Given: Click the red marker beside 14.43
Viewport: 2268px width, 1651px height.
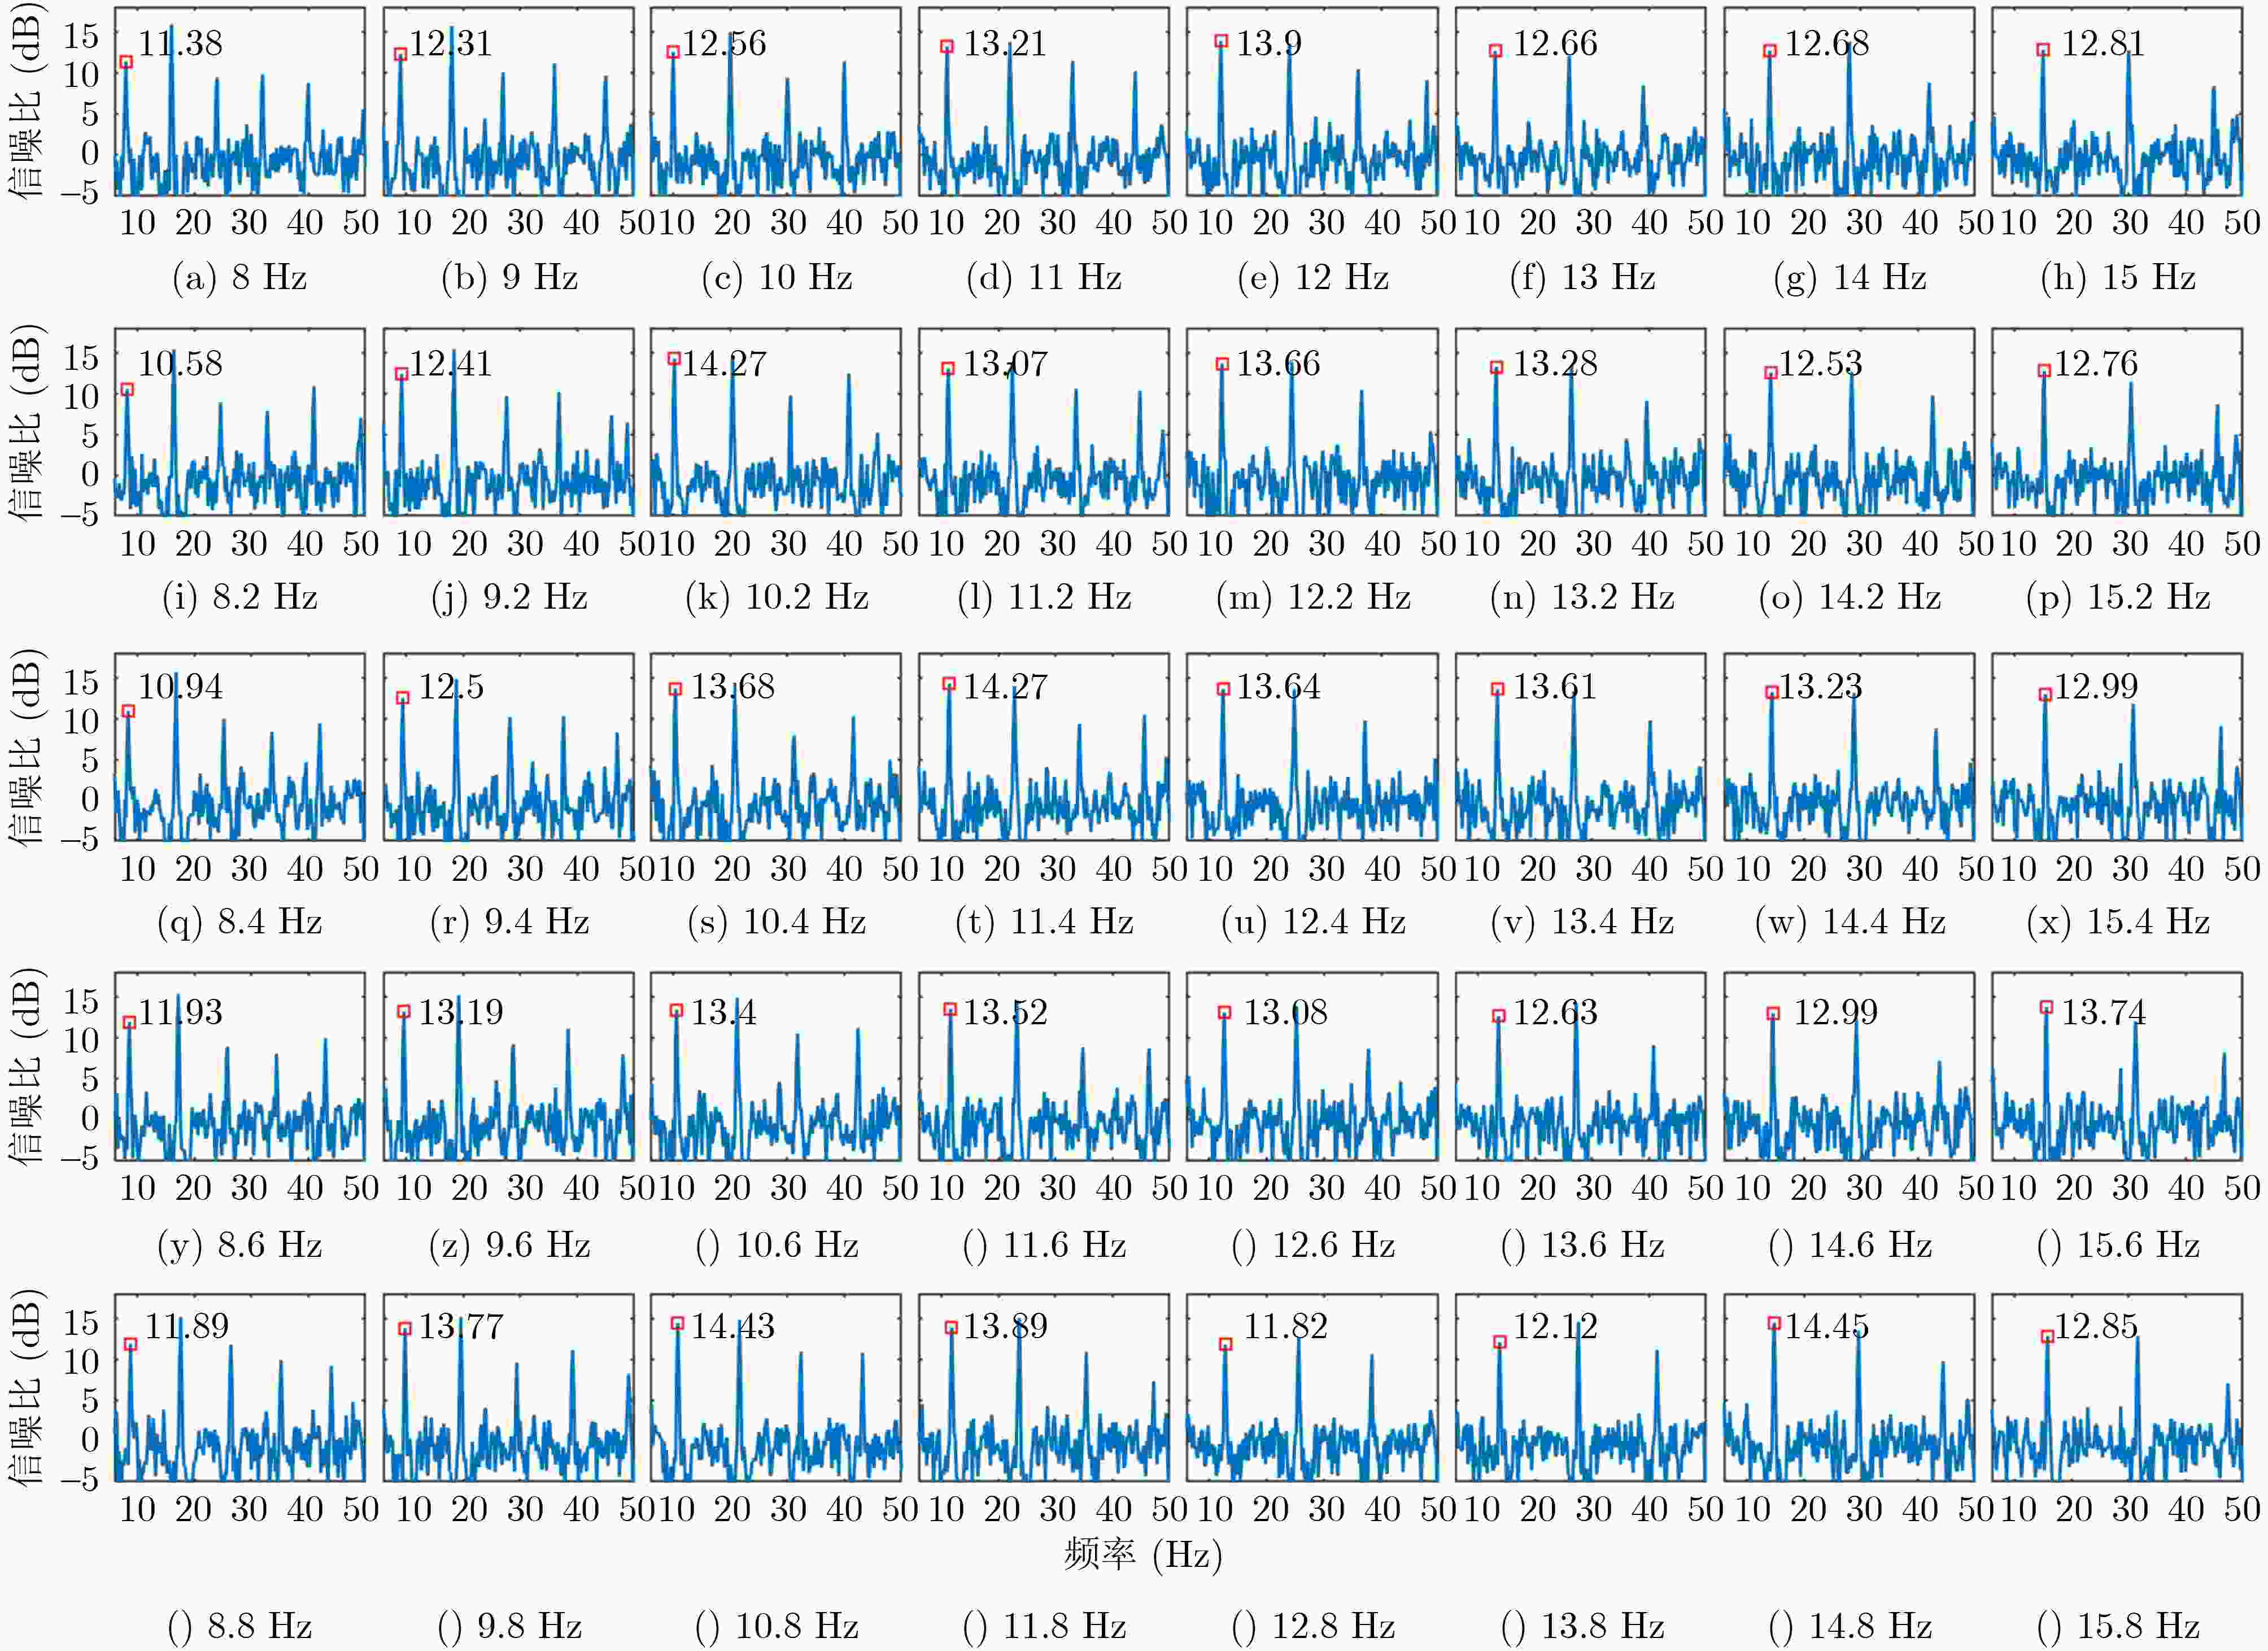Looking at the screenshot, I should click(x=677, y=1323).
